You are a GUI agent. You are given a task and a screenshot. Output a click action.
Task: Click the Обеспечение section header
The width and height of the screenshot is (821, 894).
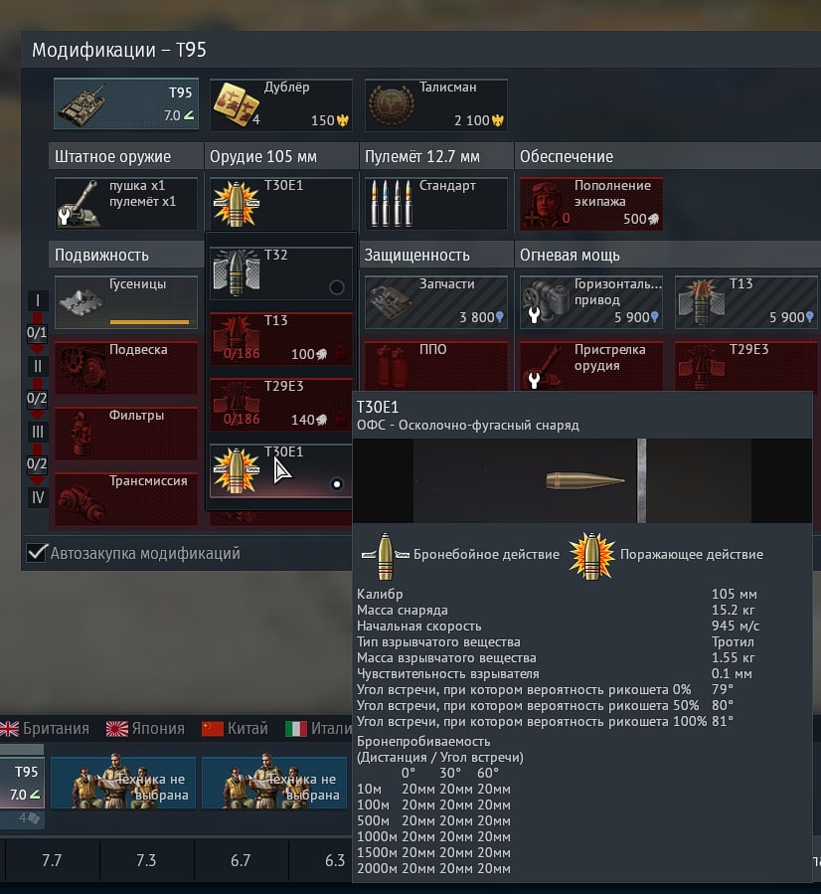(x=668, y=156)
